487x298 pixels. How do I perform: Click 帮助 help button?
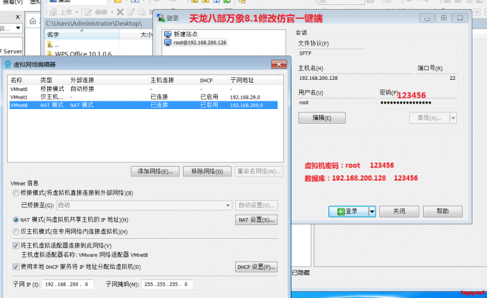[442, 211]
